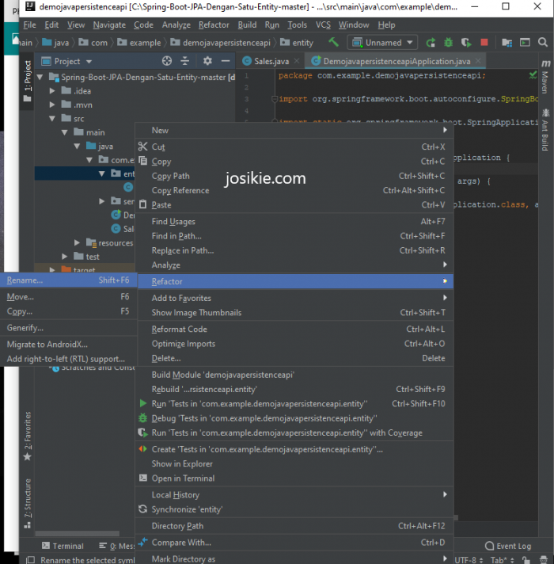Click the Debug bug icon in toolbar
This screenshot has width=554, height=564.
coord(448,43)
